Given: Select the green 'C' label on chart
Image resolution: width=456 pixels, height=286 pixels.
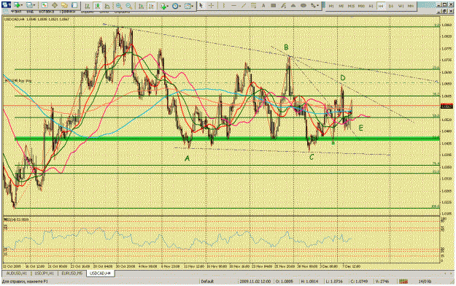Looking at the screenshot, I should (312, 157).
